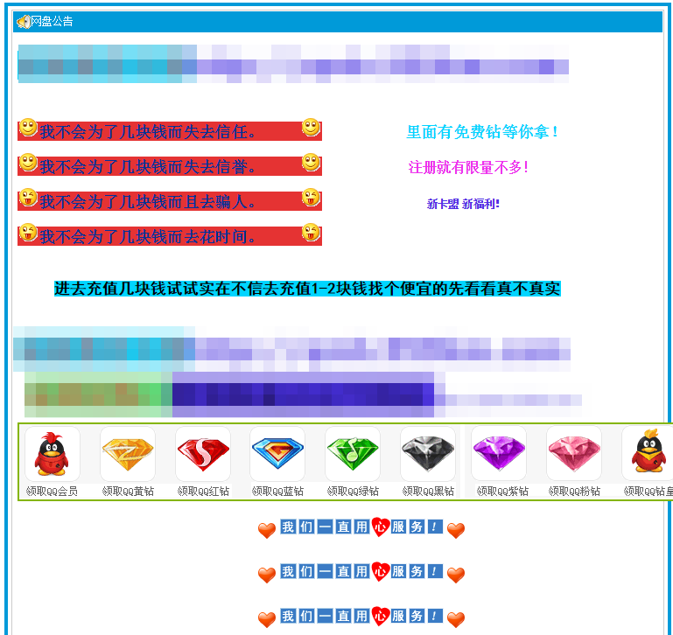Click the 领取QQ紫钻 text label

[502, 492]
